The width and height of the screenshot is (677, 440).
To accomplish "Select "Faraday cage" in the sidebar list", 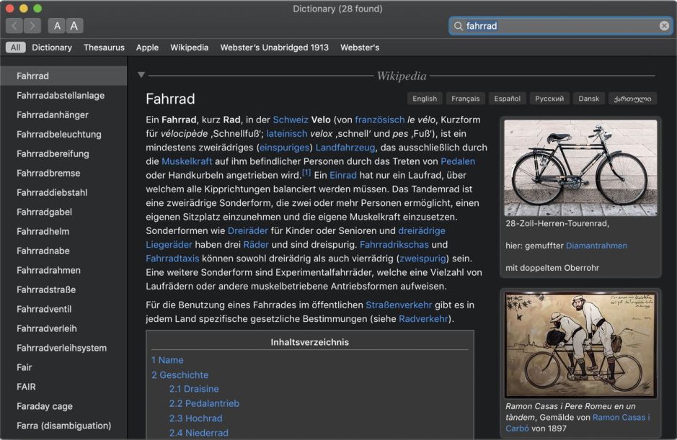I will tap(44, 405).
